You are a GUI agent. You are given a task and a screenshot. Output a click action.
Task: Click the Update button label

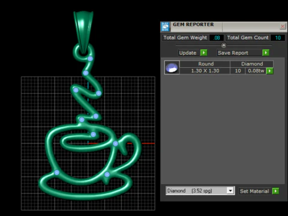point(188,53)
